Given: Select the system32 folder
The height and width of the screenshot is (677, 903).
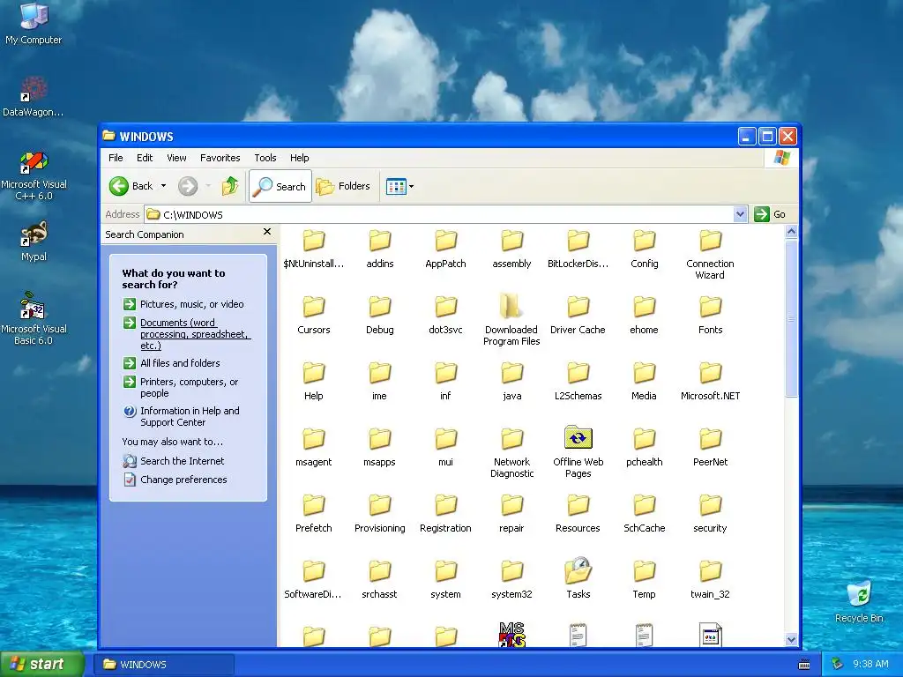Looking at the screenshot, I should 511,579.
